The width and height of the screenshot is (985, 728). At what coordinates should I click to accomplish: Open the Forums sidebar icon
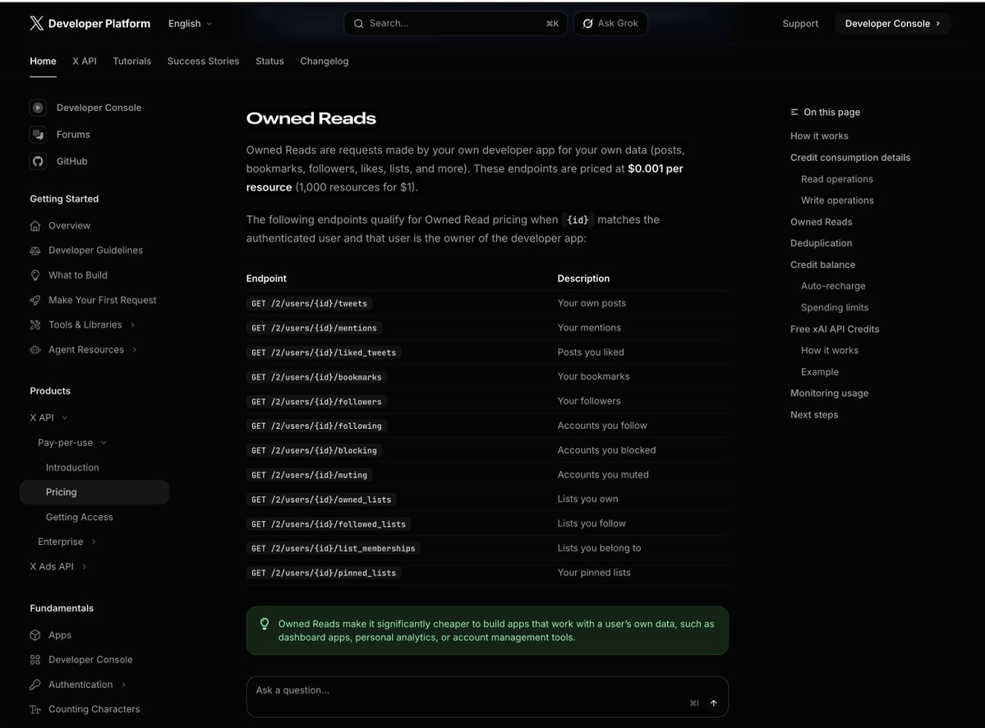click(38, 135)
